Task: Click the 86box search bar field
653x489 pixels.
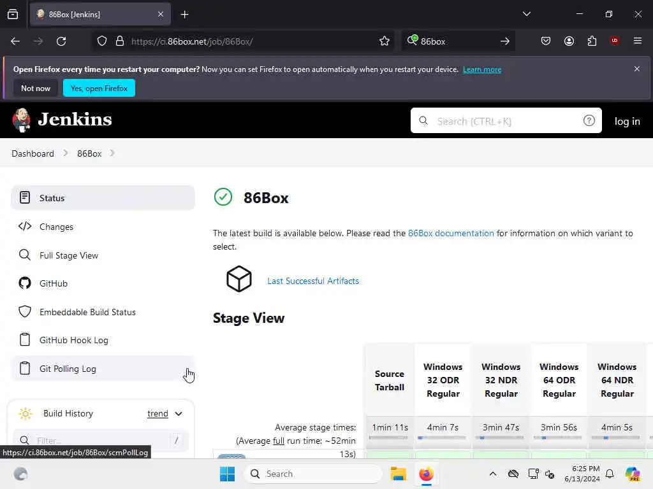Action: pos(458,41)
